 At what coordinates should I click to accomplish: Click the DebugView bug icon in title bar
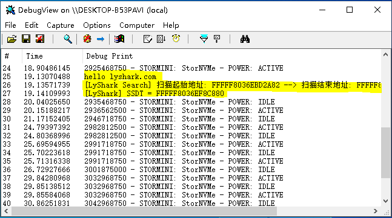point(10,10)
